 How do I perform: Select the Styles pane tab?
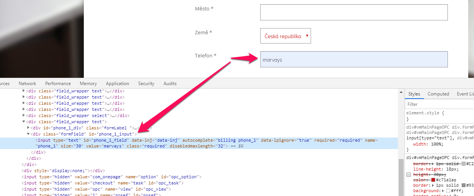coord(414,94)
